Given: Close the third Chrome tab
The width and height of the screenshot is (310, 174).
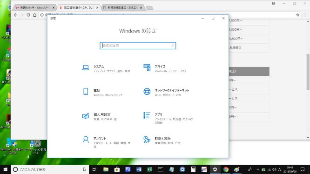Looking at the screenshot, I should point(141,8).
